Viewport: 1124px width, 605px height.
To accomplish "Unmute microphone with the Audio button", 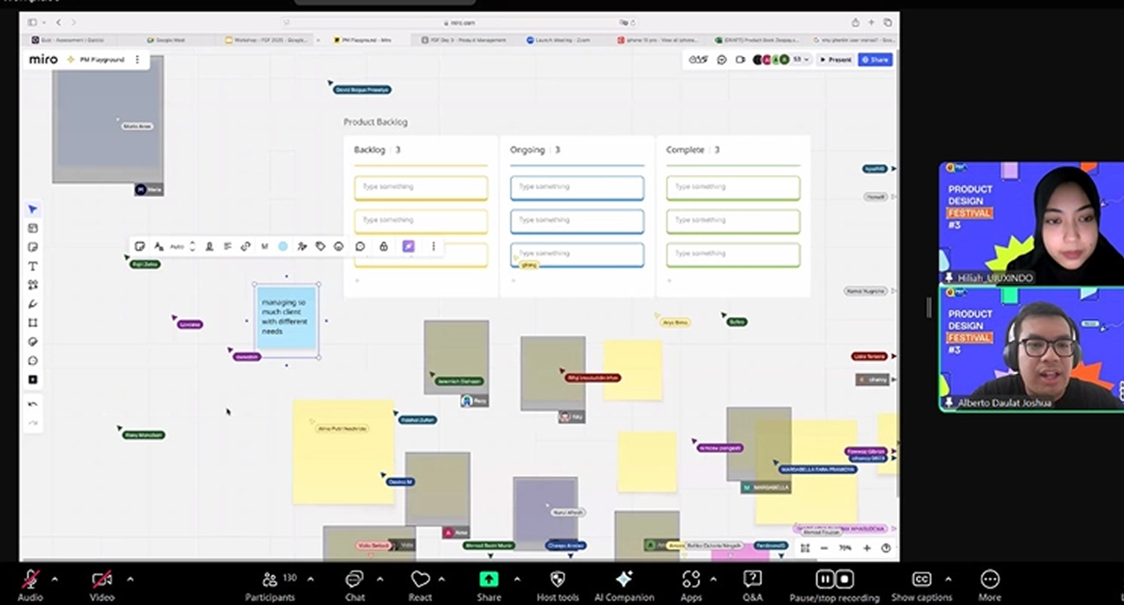I will click(30, 584).
